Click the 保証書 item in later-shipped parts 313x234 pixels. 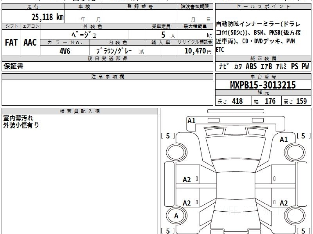[x=13, y=67]
